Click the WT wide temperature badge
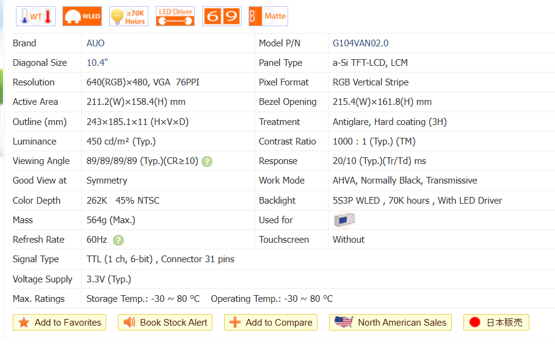 tap(35, 16)
